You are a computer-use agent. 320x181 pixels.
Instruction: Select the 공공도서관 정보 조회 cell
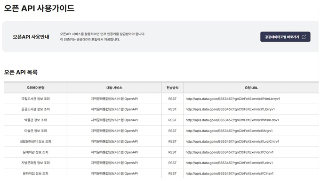pyautogui.click(x=35, y=109)
